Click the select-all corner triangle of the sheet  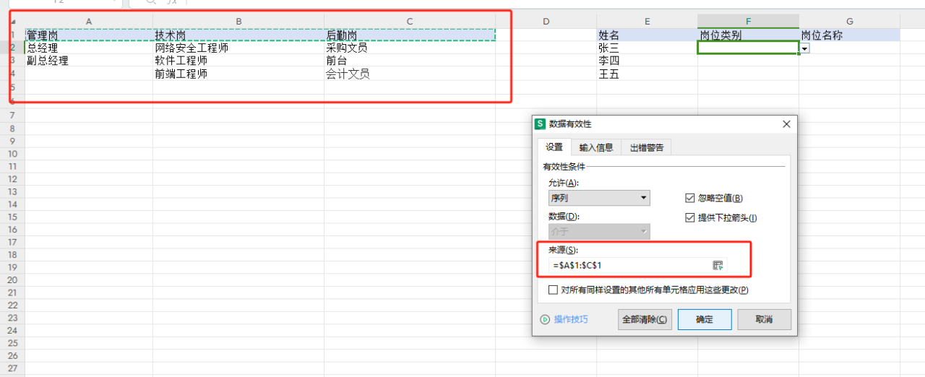[x=12, y=22]
